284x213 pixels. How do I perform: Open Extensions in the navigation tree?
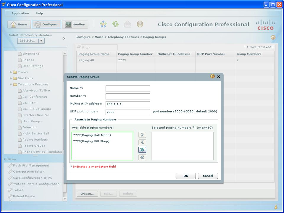(29, 54)
